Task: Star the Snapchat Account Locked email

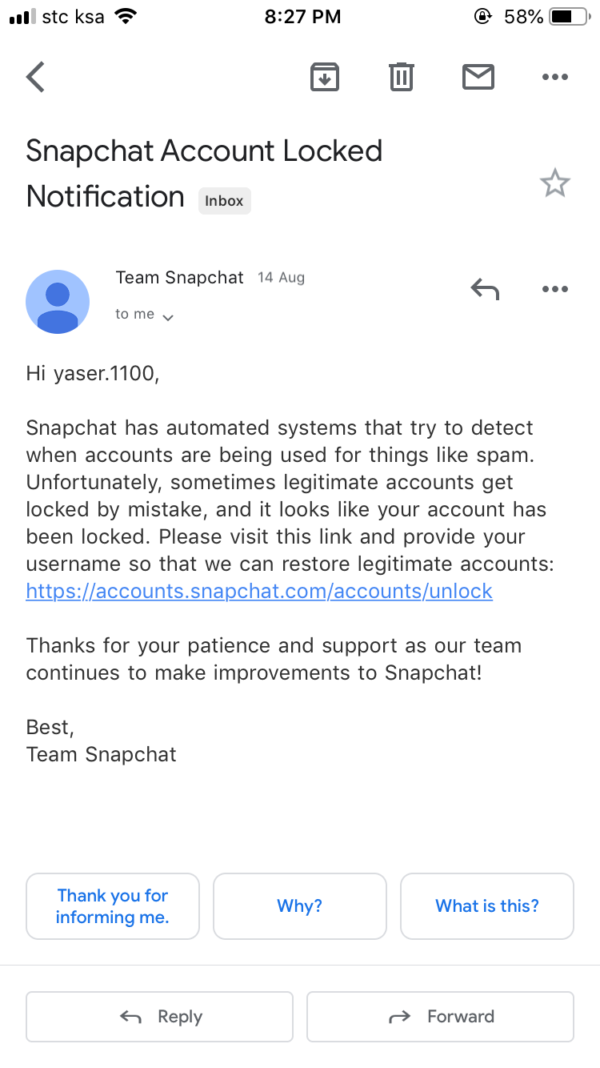Action: tap(555, 184)
